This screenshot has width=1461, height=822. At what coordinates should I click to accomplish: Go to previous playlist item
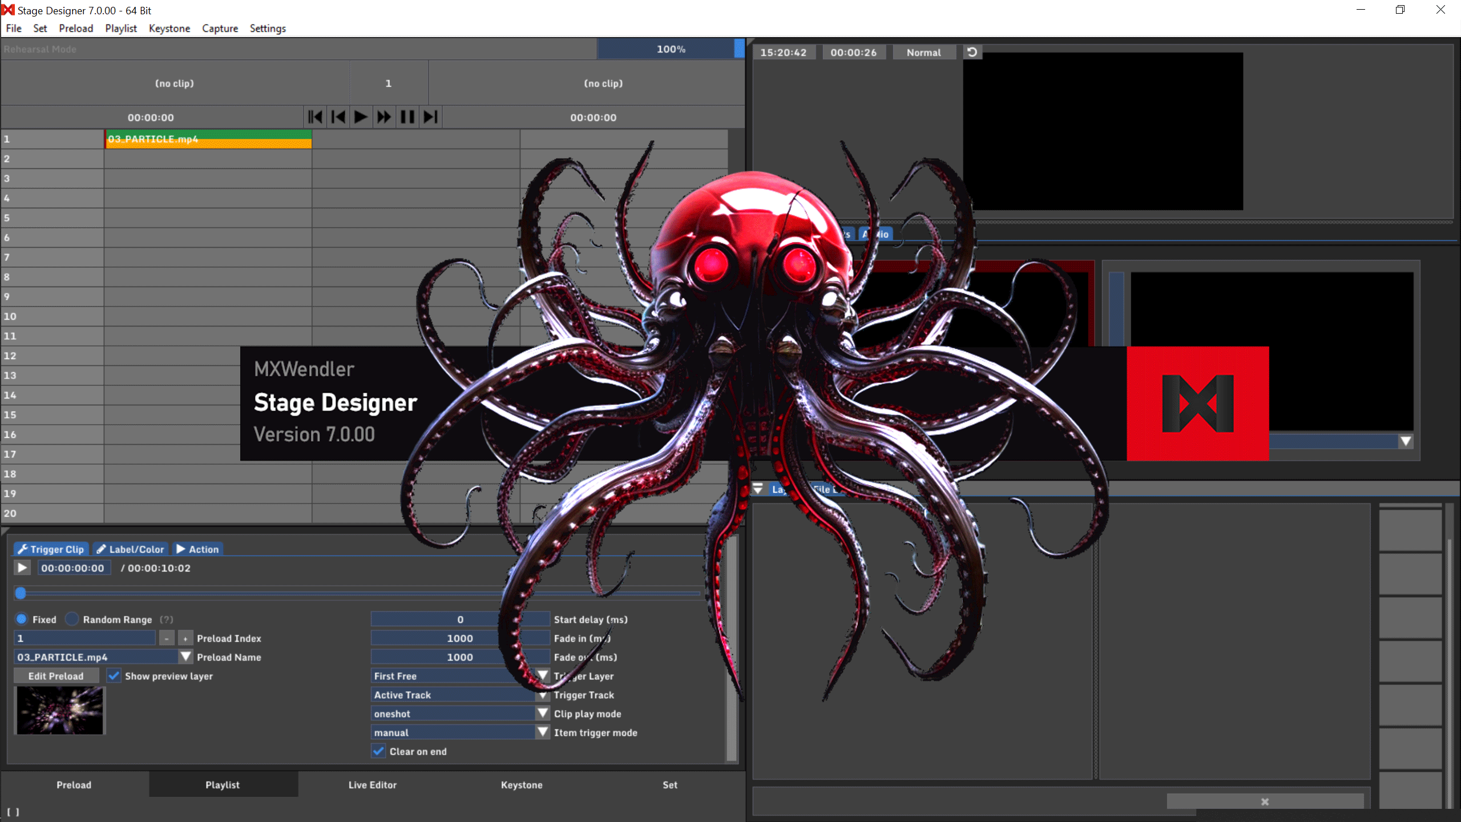click(338, 117)
